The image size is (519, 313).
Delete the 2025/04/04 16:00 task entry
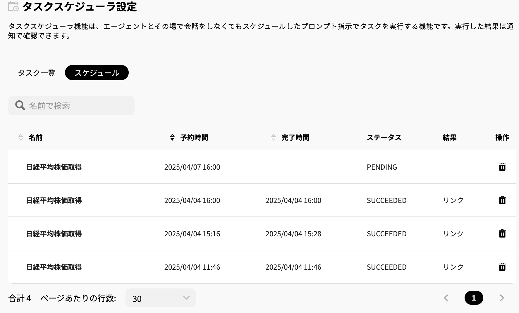(x=503, y=200)
